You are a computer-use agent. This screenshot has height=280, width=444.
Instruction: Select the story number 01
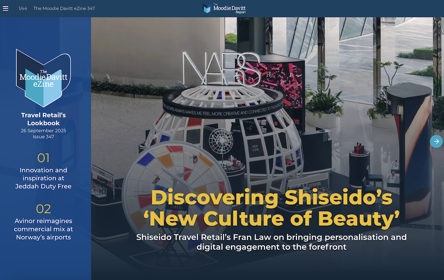point(44,158)
